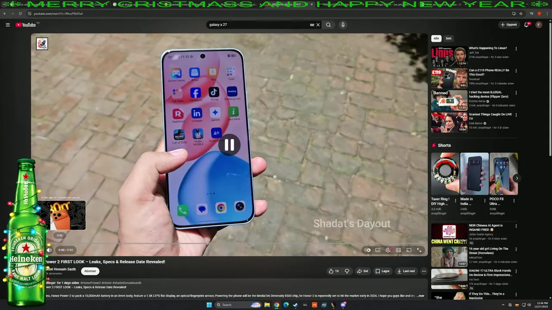Enter fullscreen mode
The height and width of the screenshot is (310, 552).
419,250
